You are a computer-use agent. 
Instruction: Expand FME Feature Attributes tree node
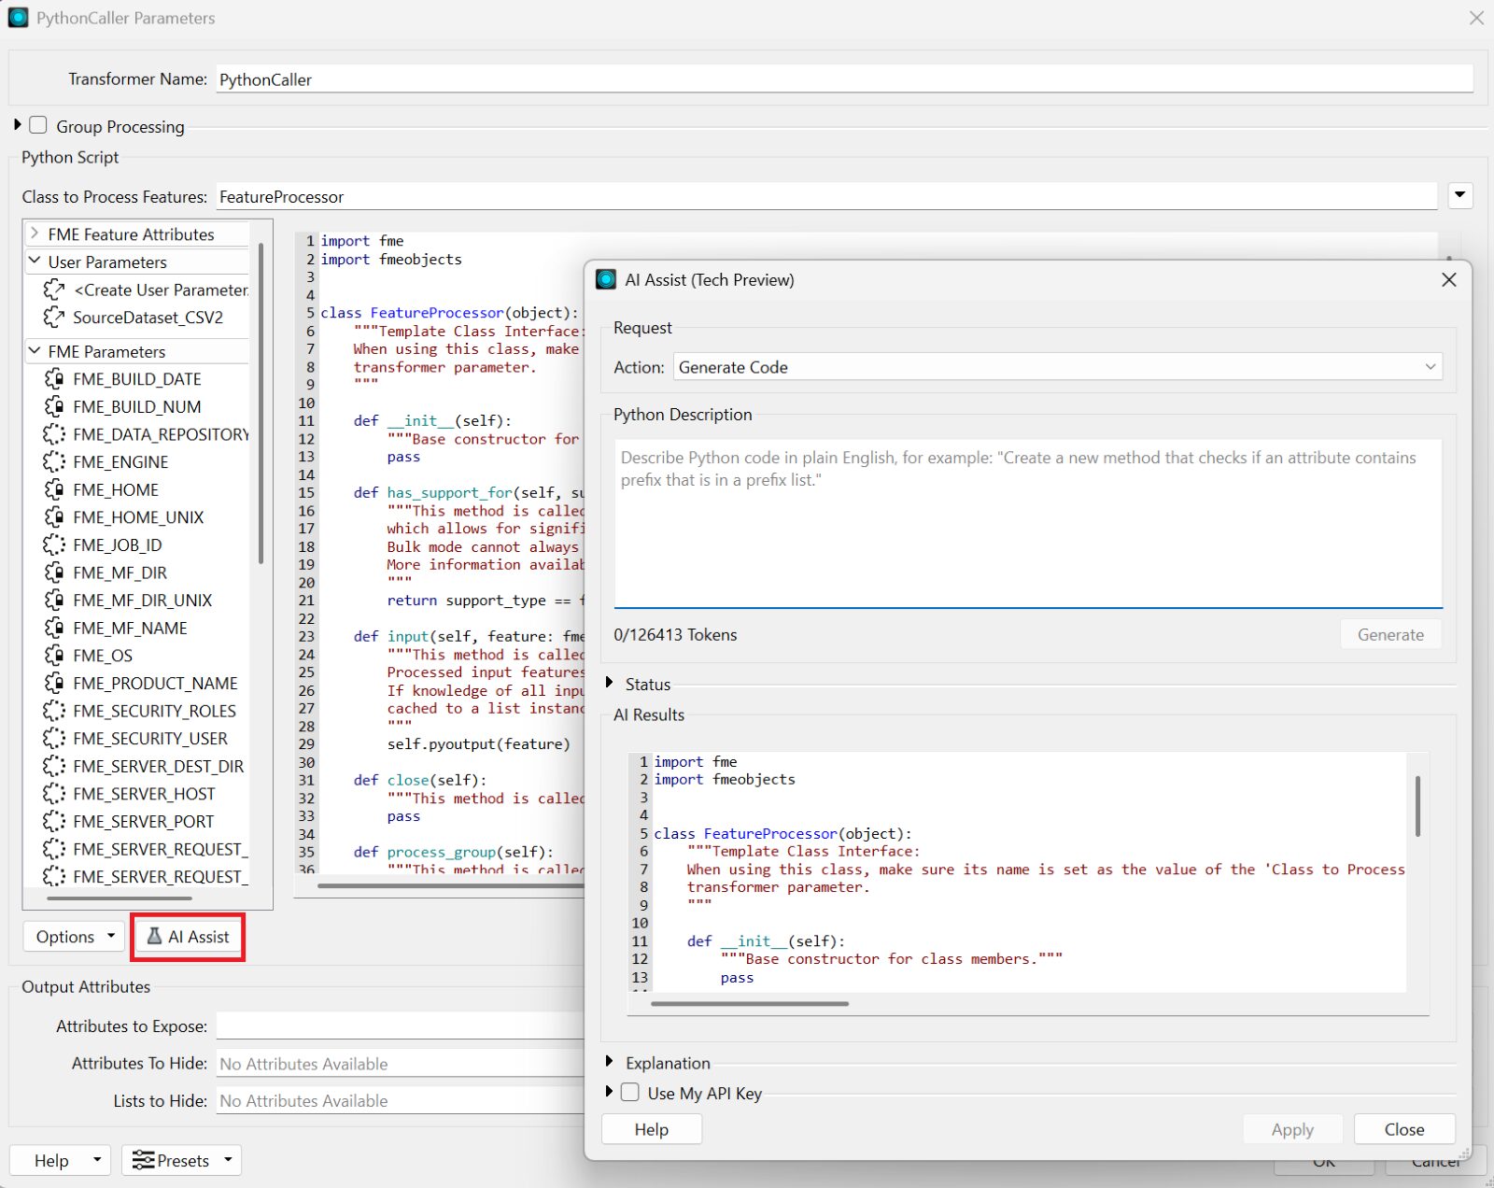click(x=35, y=233)
